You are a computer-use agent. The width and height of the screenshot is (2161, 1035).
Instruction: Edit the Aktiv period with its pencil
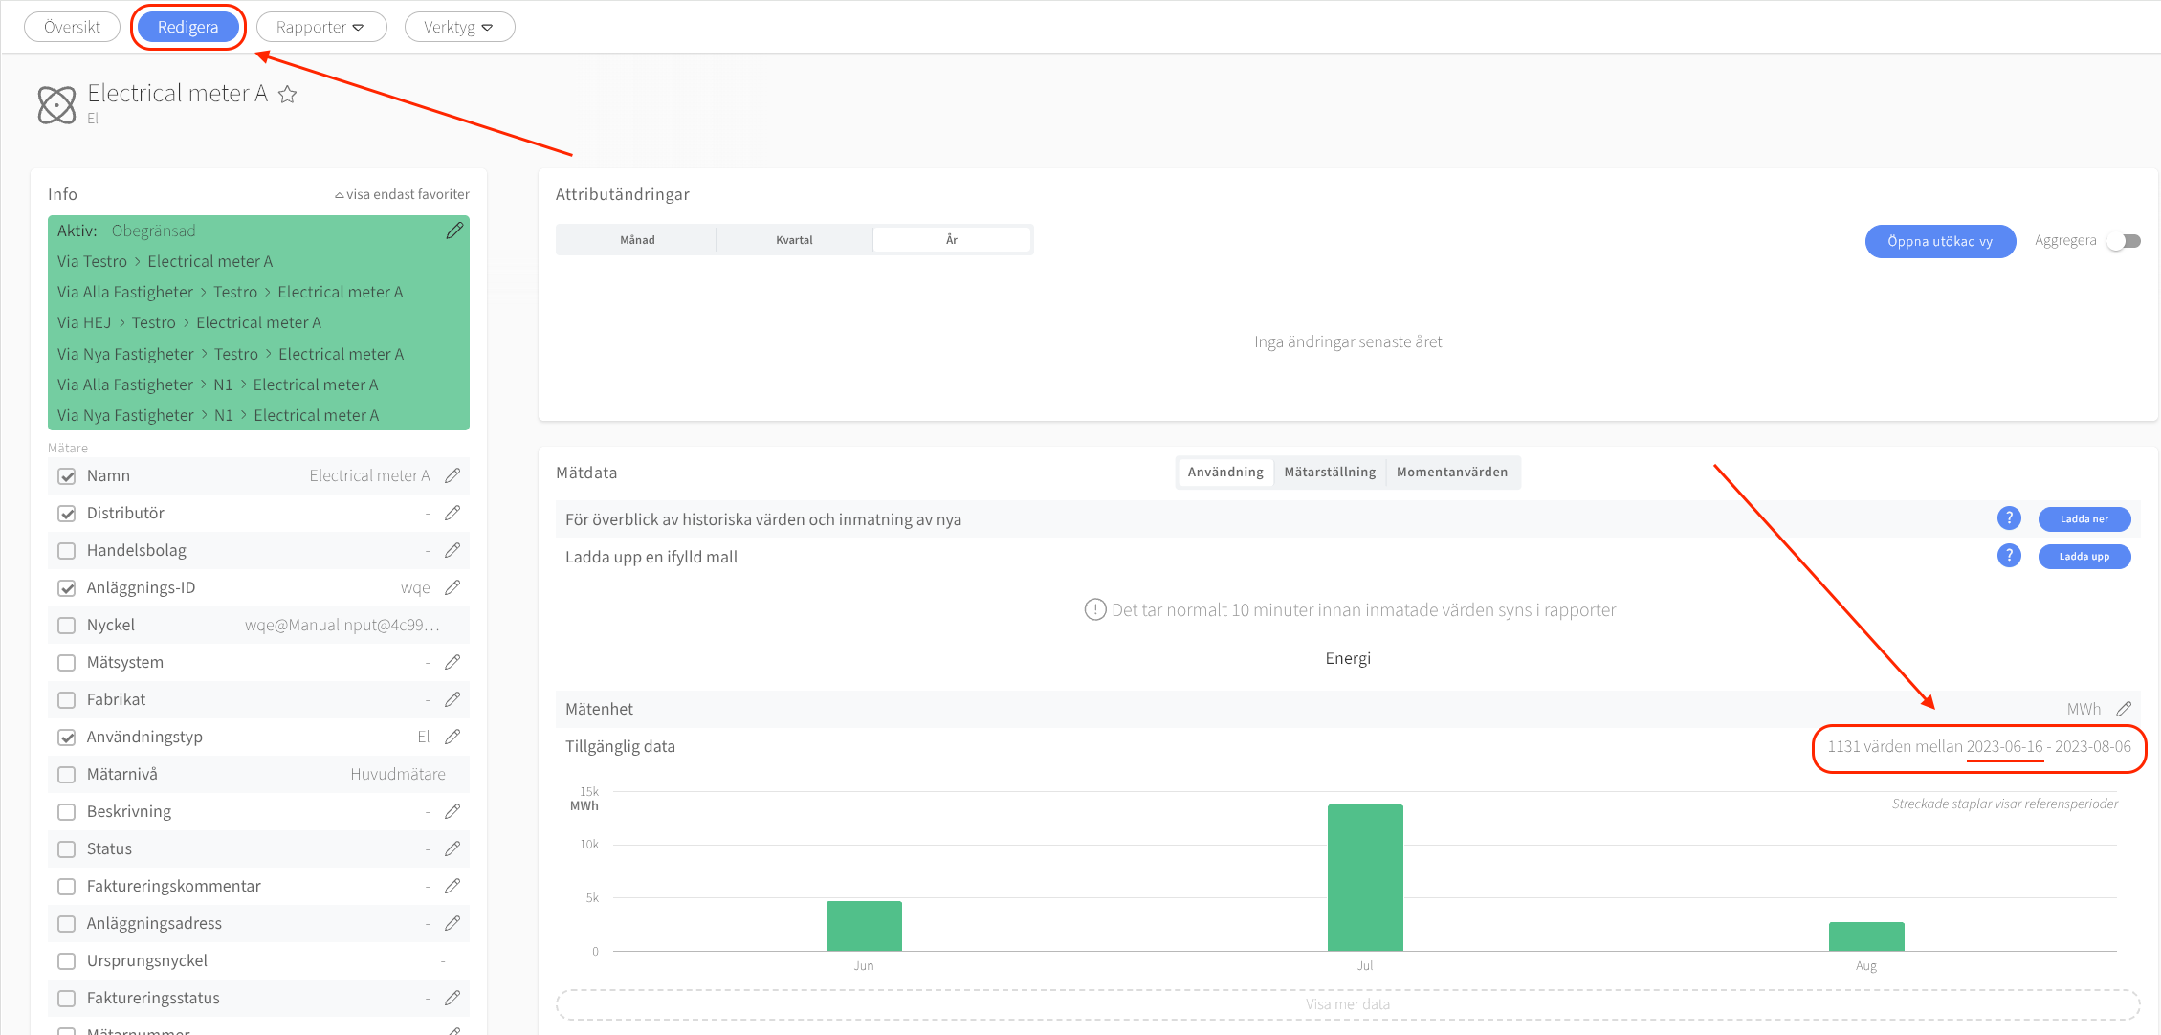454,231
